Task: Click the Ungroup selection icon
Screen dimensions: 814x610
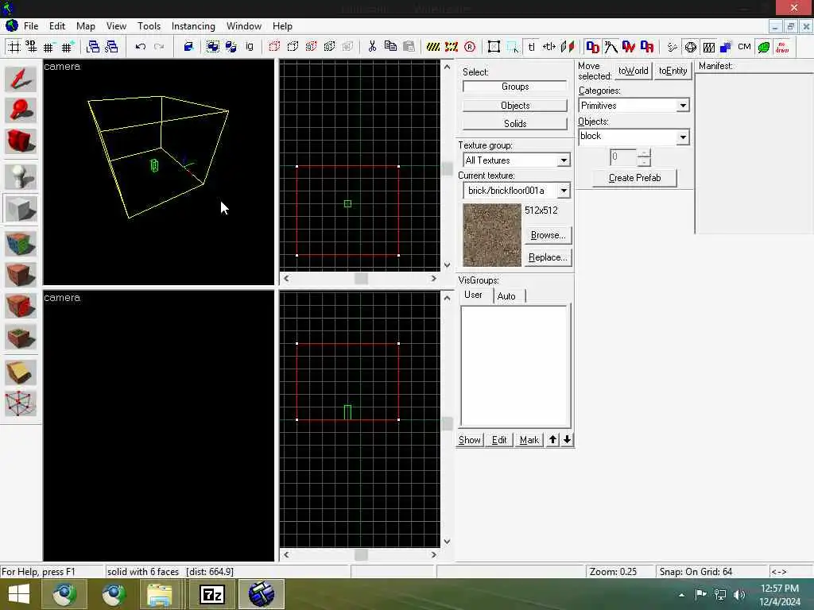Action: pos(231,47)
